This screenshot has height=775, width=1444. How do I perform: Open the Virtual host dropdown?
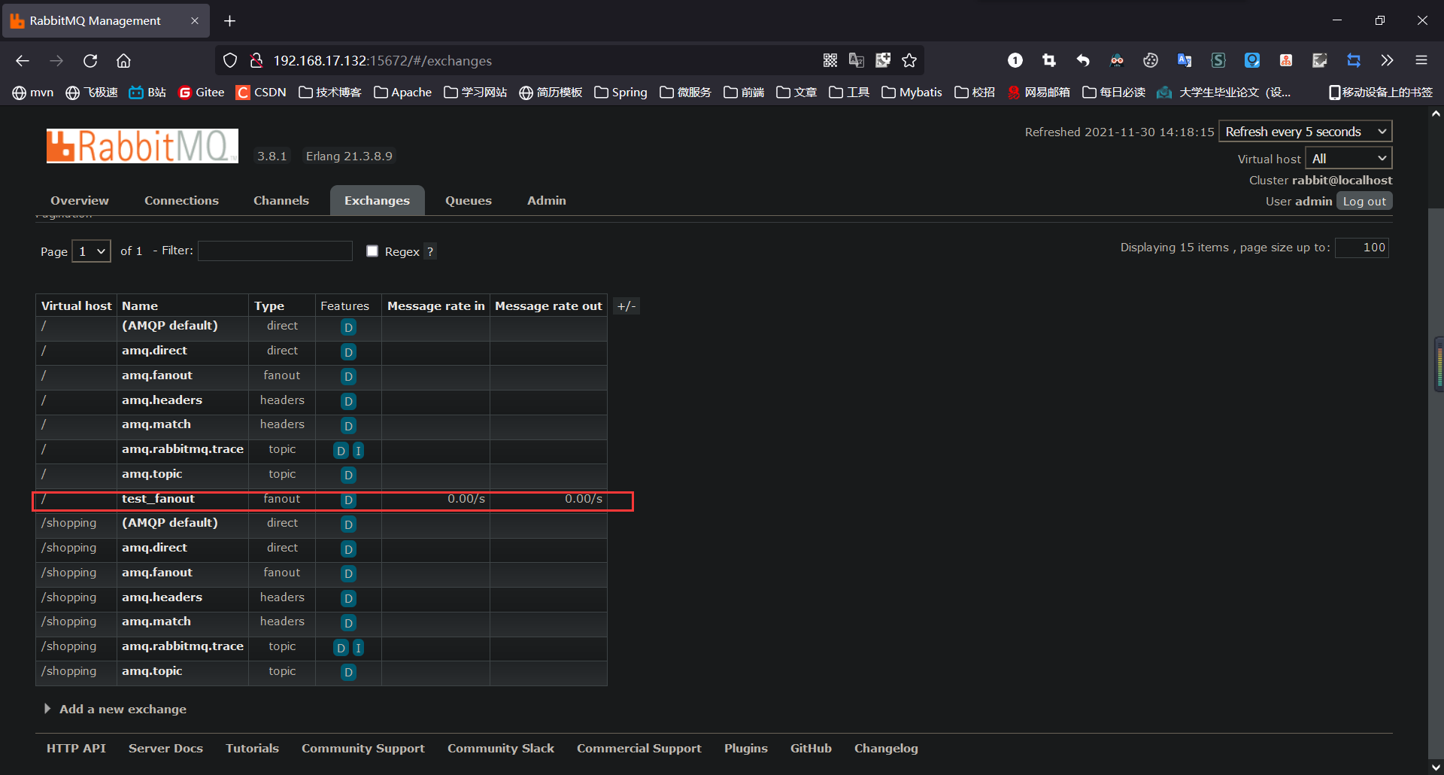pos(1348,158)
